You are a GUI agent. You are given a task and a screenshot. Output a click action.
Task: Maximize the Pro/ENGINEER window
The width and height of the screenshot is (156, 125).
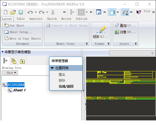click(137, 4)
